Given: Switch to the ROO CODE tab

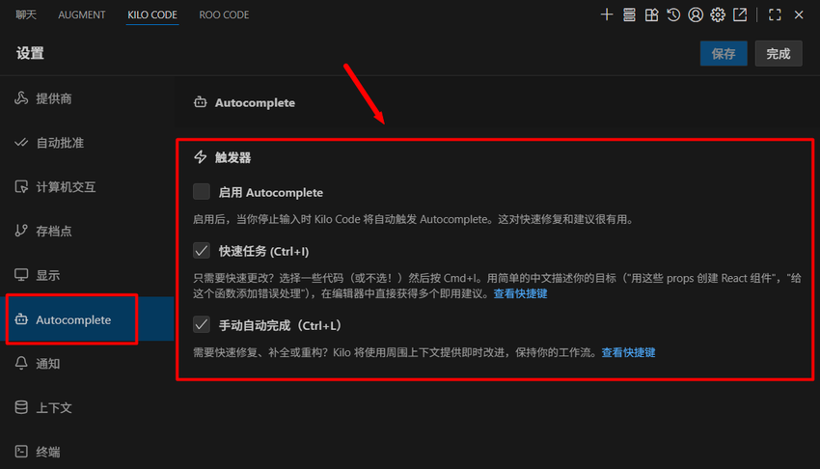Looking at the screenshot, I should [x=224, y=14].
